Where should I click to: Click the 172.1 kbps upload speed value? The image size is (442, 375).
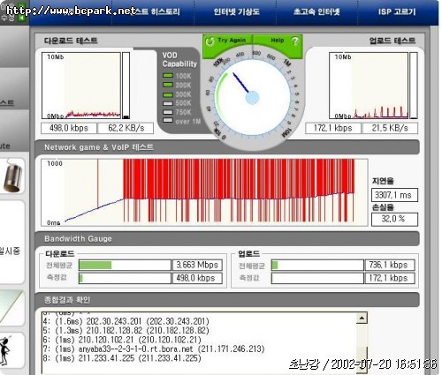tap(333, 128)
